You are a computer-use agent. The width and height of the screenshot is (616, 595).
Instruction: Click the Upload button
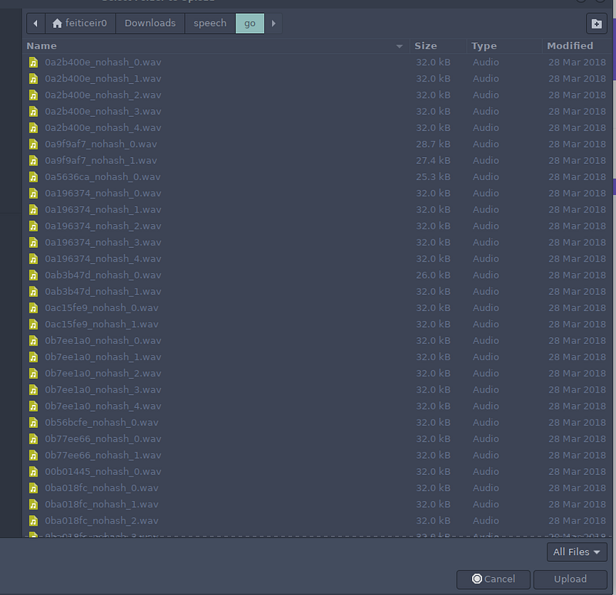(570, 580)
